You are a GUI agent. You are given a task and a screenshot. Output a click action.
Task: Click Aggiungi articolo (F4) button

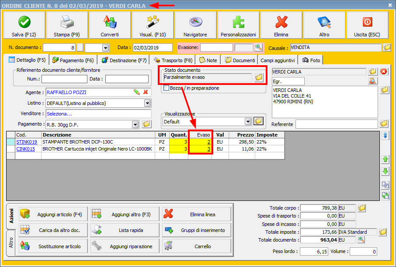pyautogui.click(x=53, y=214)
